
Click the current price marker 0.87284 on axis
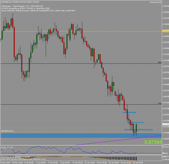click(x=166, y=124)
